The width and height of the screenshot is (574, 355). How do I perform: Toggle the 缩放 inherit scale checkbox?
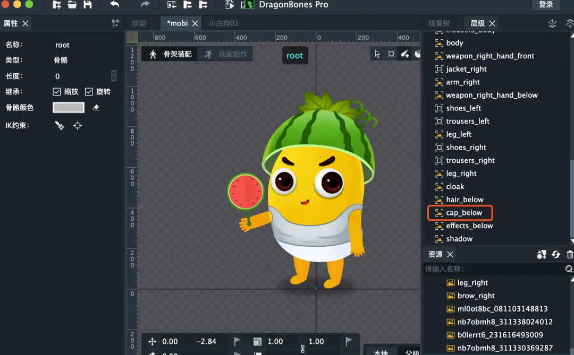[x=56, y=91]
